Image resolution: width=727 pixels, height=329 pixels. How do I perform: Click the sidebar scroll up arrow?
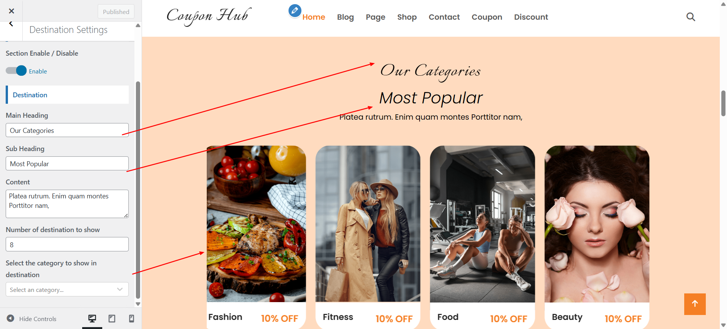point(138,25)
